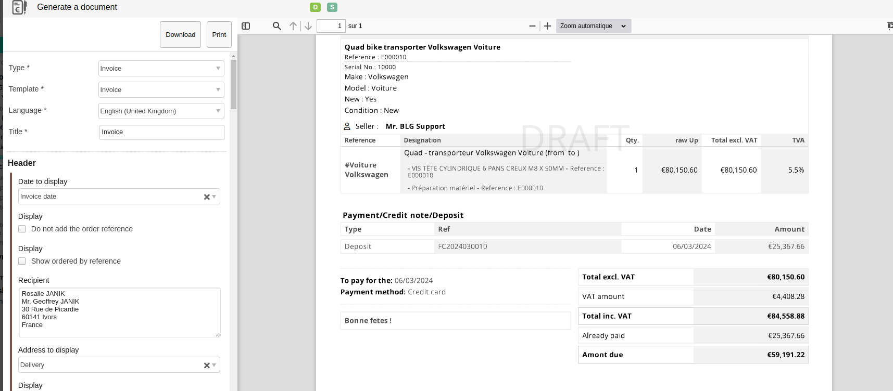Zoom out the PDF preview
893x391 pixels.
(532, 26)
